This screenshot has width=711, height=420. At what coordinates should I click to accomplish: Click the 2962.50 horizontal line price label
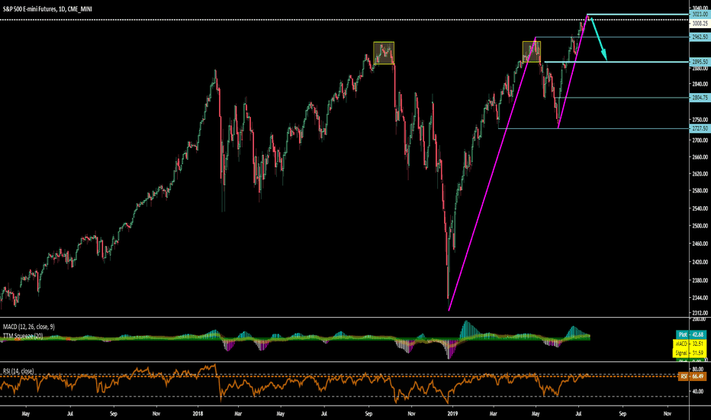tap(700, 37)
